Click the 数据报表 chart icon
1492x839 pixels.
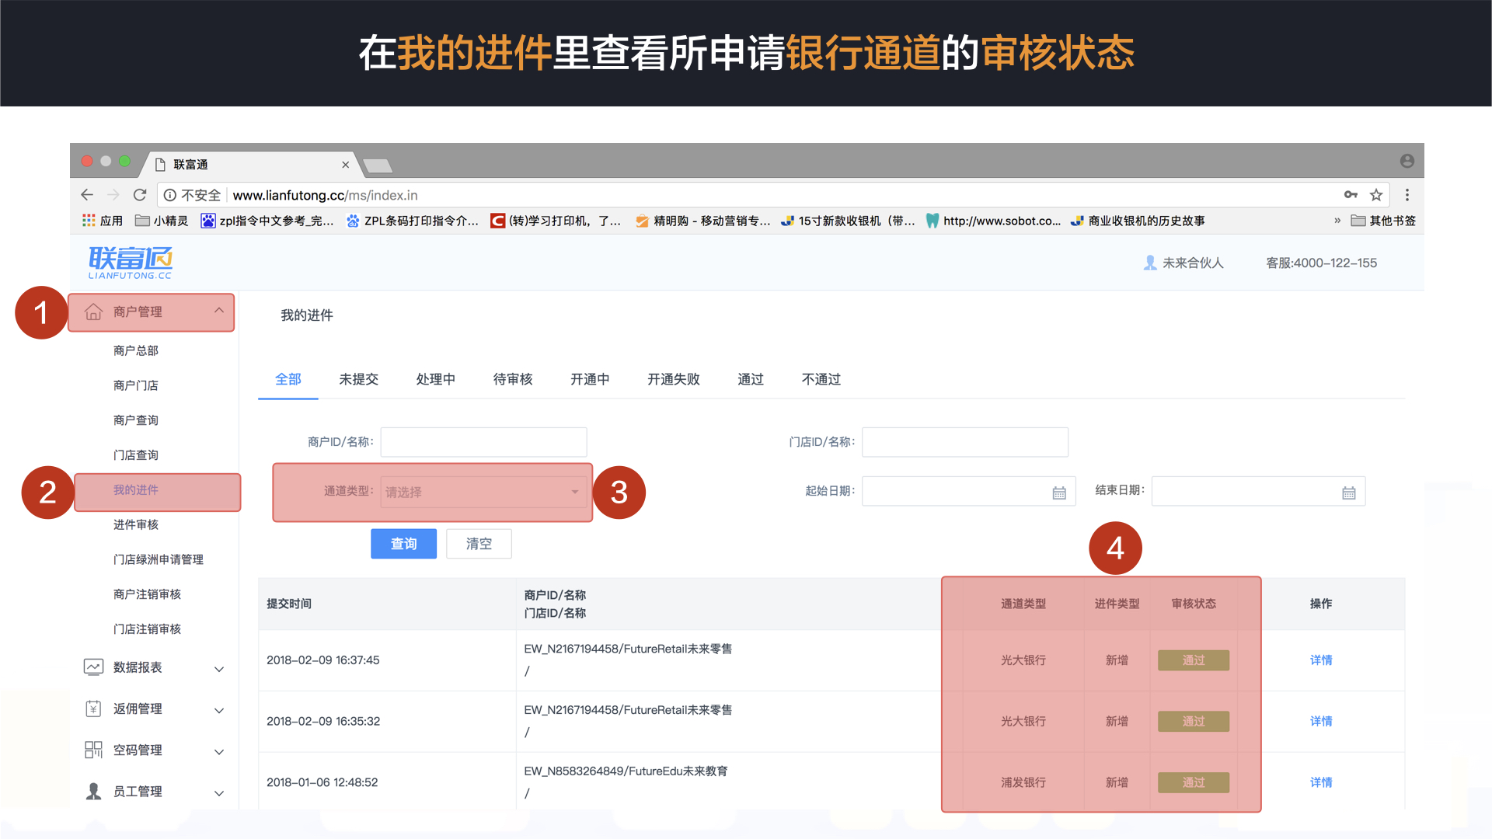[93, 667]
